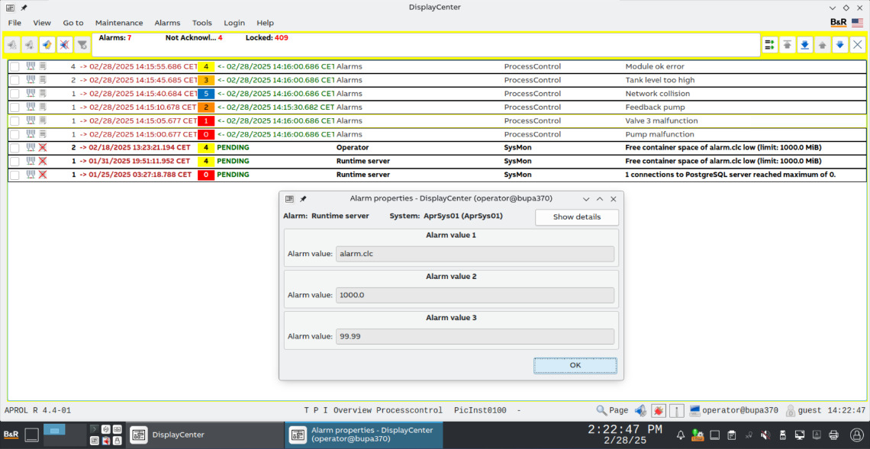Click the red priority 1 badge for Valve 3
This screenshot has height=449, width=870.
[x=206, y=121]
